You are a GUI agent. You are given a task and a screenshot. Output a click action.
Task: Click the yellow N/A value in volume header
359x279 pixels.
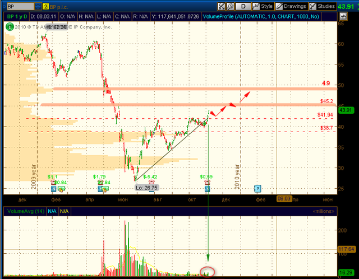point(64,211)
